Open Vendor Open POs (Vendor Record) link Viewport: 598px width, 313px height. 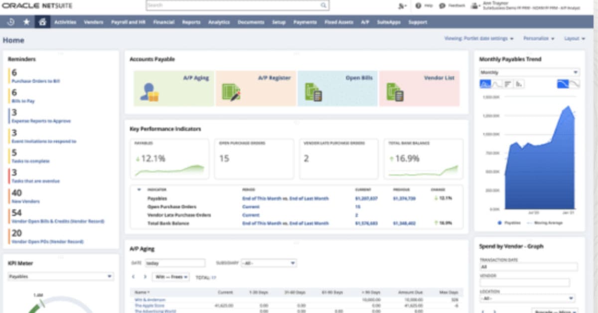tap(47, 242)
